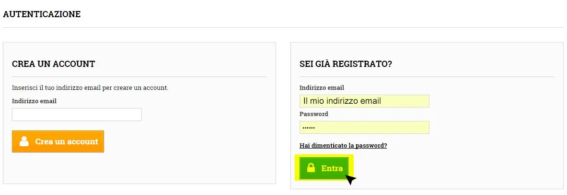Screen dimensions: 567x195
Task: Click the Password field label
Action: click(314, 114)
